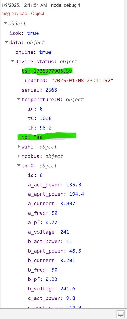Expand the modbus object

[19, 156]
